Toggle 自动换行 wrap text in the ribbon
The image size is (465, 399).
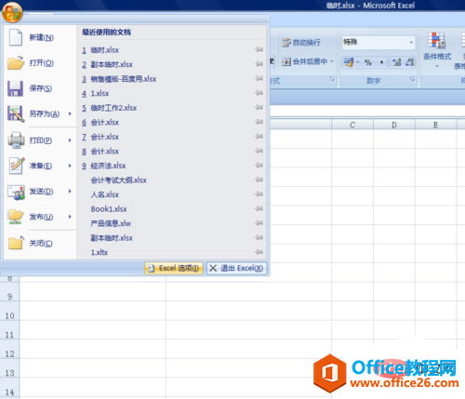(x=301, y=43)
